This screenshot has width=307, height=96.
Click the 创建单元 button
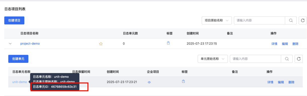click(18, 59)
